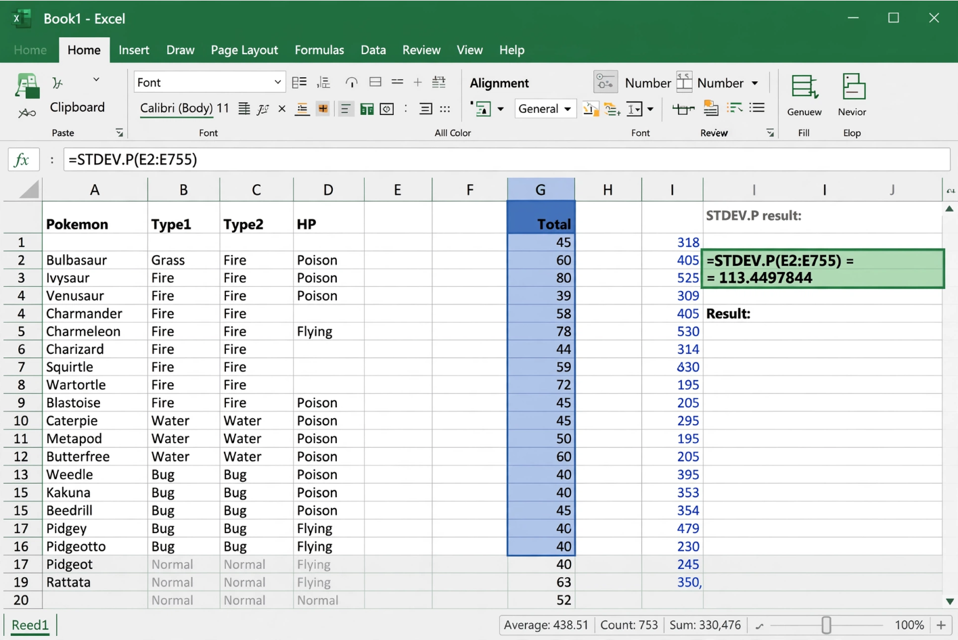Click the orange document stack icon
Viewport: 958px width, 640px height.
pos(711,108)
